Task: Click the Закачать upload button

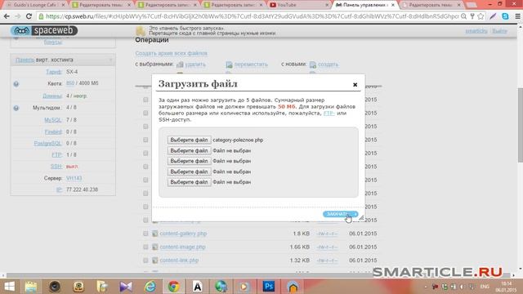Action: click(340, 214)
